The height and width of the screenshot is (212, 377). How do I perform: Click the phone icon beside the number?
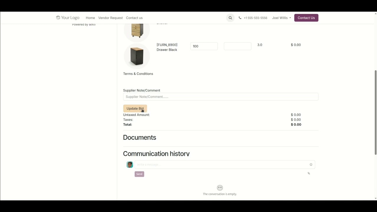[x=240, y=18]
